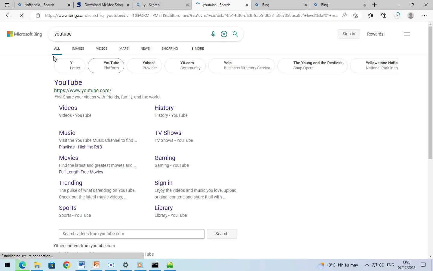Click the site lock icon in address bar

pyautogui.click(x=38, y=15)
